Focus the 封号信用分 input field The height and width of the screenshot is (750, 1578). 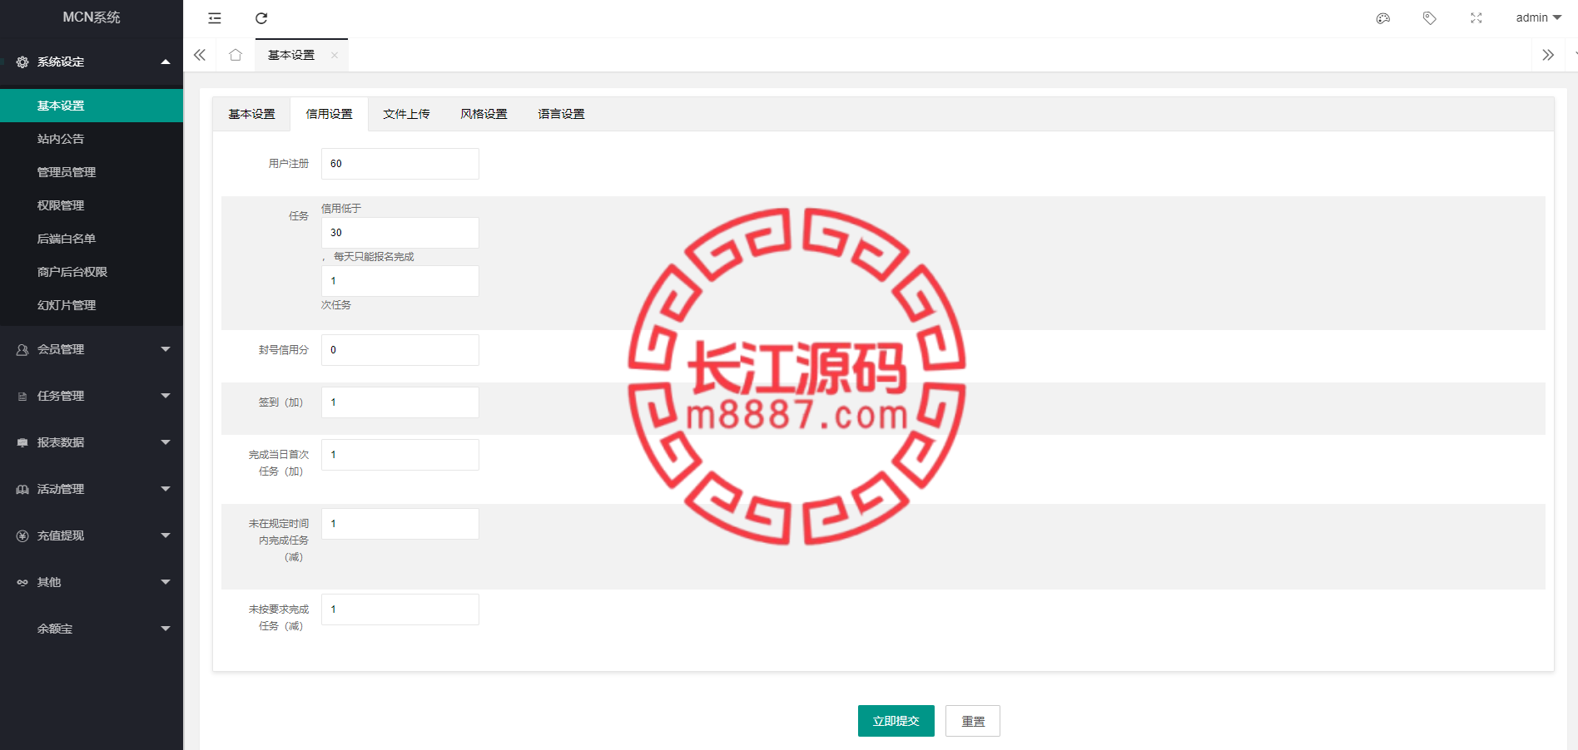[x=400, y=350]
